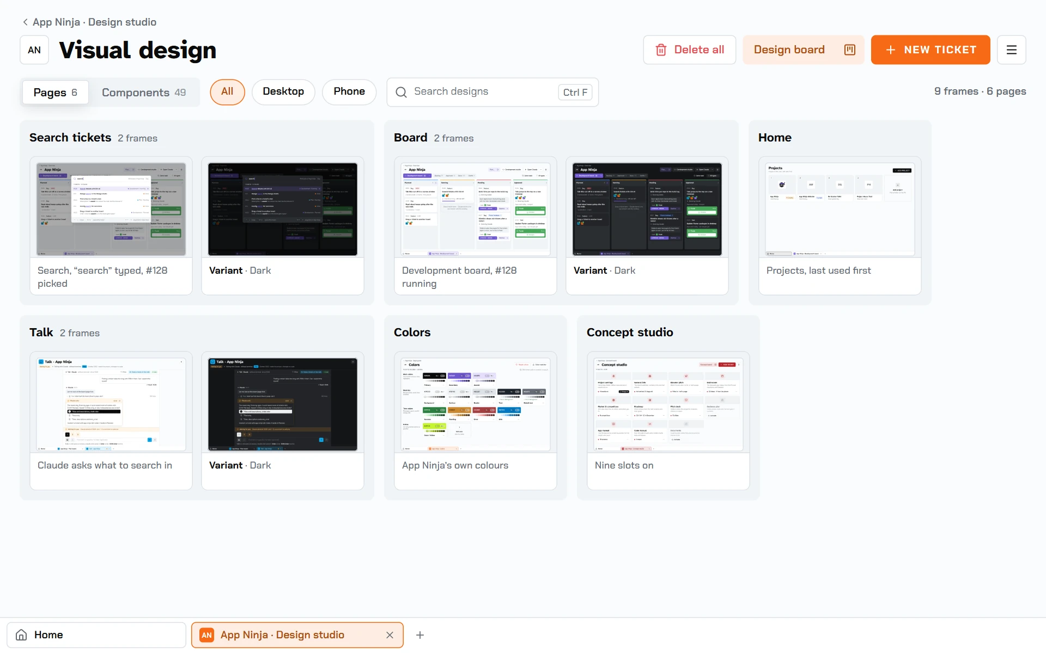Image resolution: width=1046 pixels, height=653 pixels.
Task: Click the "9 frames · 6 pages" counter
Action: point(980,91)
